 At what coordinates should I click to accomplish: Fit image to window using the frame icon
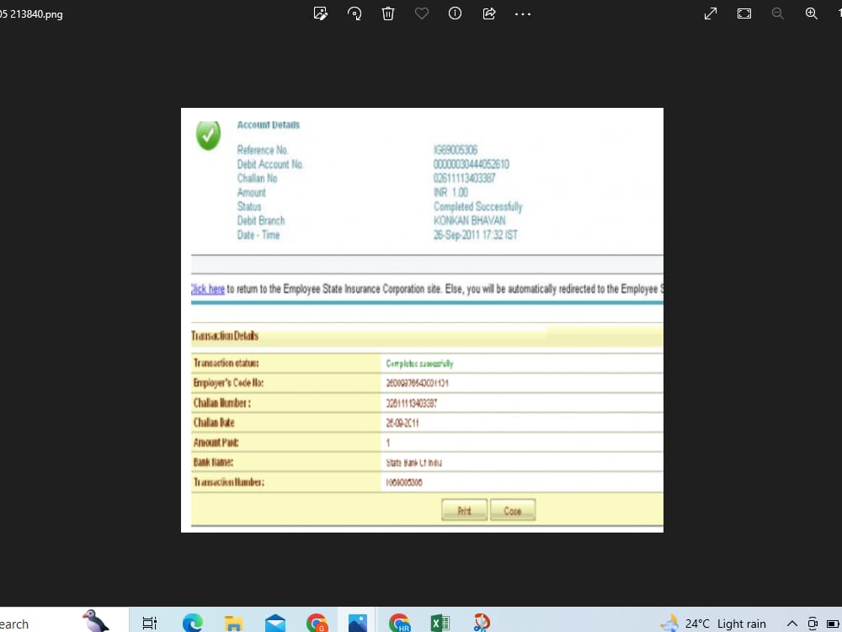744,13
